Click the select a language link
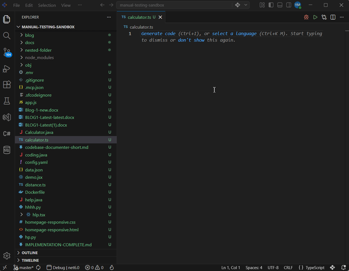The image size is (349, 271). point(234,33)
